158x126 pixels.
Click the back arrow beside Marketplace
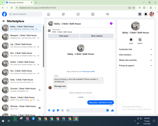coord(4,21)
